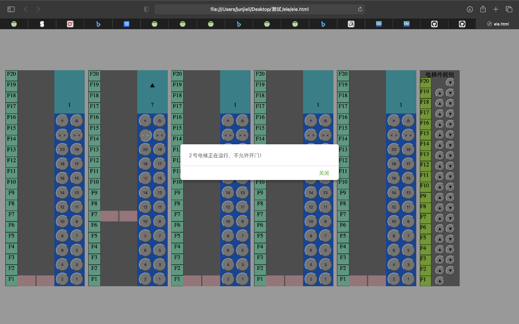Switch to the ele.html tab
519x324 pixels.
498,24
